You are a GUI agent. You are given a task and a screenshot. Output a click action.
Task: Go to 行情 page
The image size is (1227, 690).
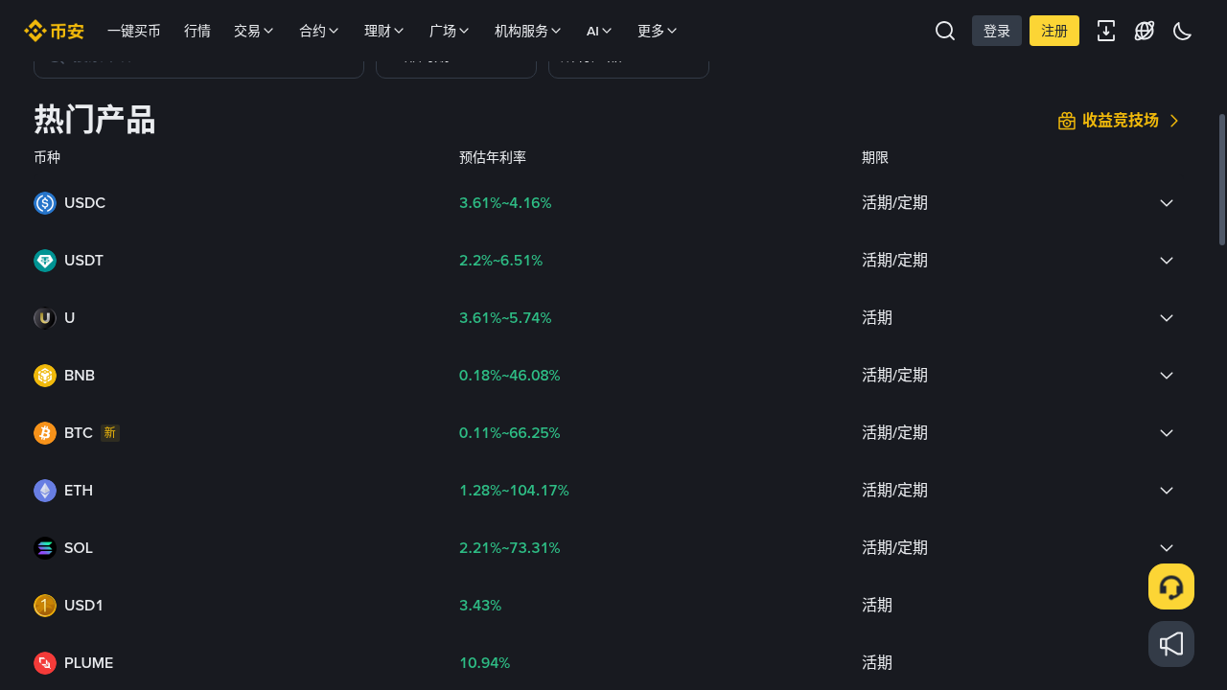[x=197, y=31]
